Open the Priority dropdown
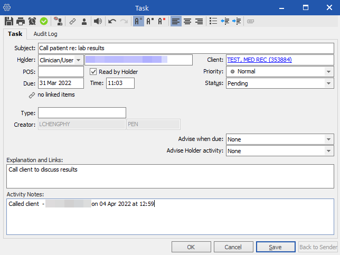This screenshot has width=340, height=255. pyautogui.click(x=328, y=72)
